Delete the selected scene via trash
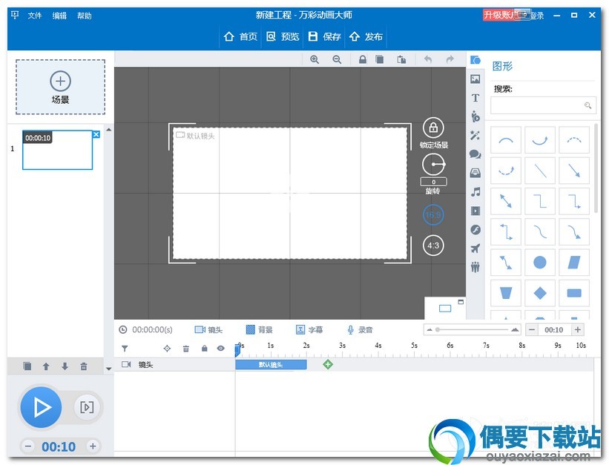Image resolution: width=609 pixels, height=465 pixels. click(x=84, y=366)
